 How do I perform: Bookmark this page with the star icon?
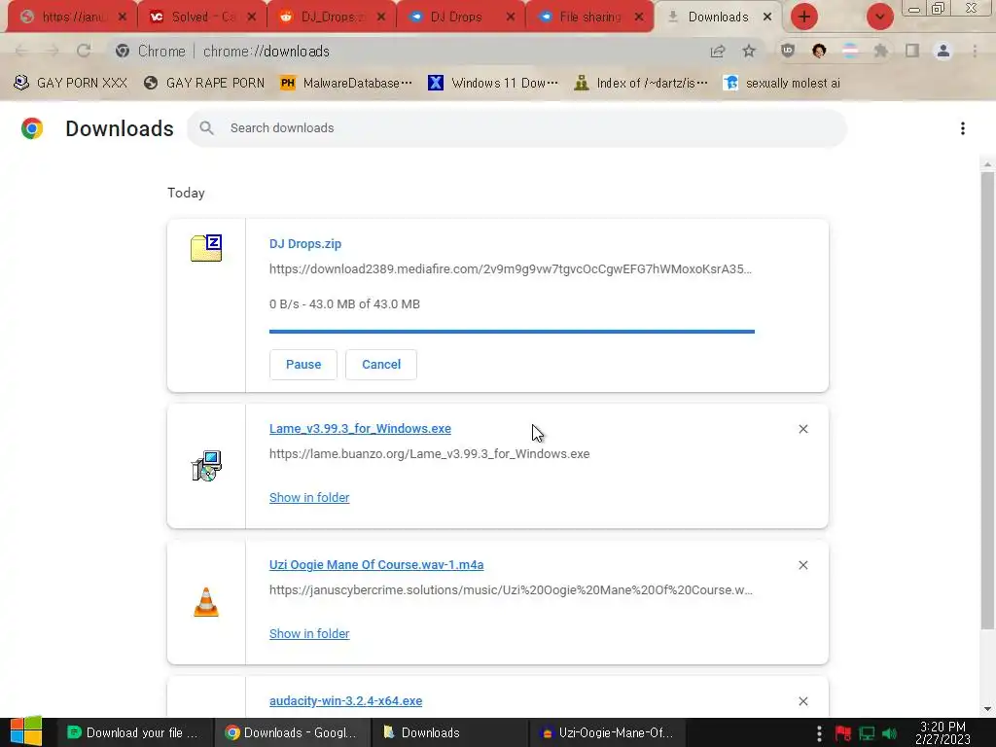[x=749, y=51]
